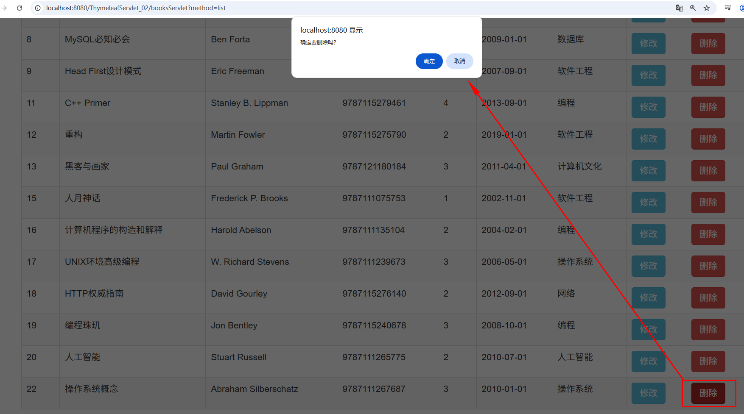The width and height of the screenshot is (744, 414).
Task: Click 修改 for C++ Primer row
Action: coord(649,107)
